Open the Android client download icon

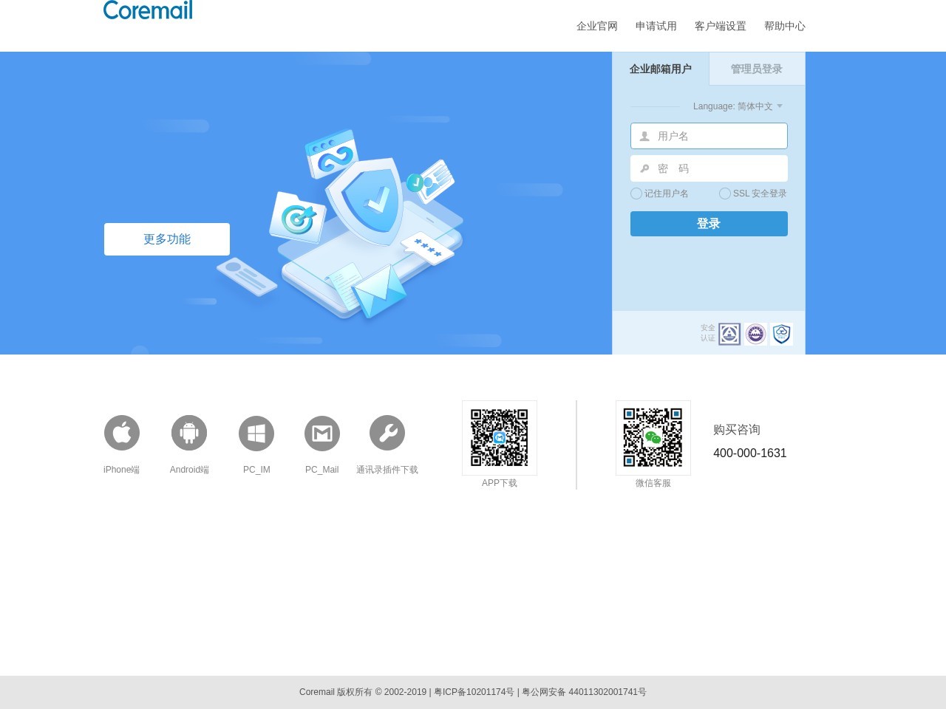click(x=189, y=433)
